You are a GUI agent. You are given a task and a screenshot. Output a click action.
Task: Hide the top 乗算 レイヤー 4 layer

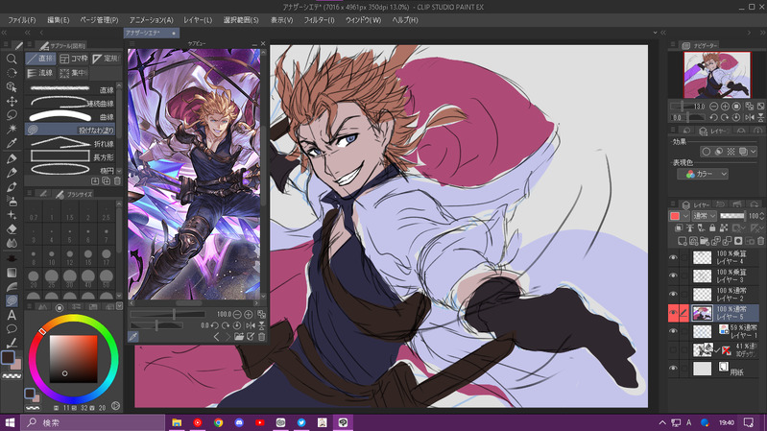(x=673, y=258)
